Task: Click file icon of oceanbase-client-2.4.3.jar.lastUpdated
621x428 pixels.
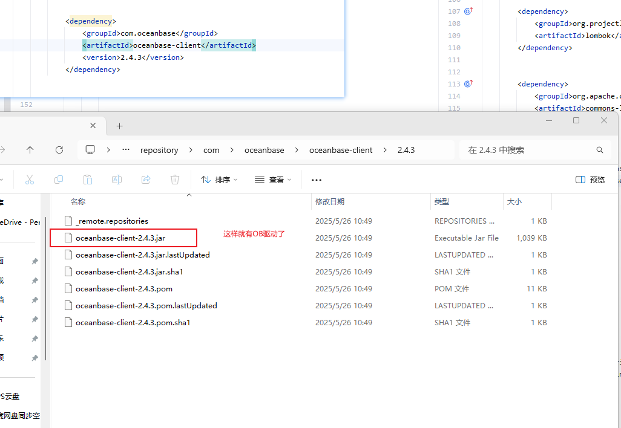Action: (68, 255)
